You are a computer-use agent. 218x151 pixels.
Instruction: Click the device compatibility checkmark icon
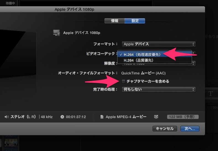pyautogui.click(x=156, y=117)
